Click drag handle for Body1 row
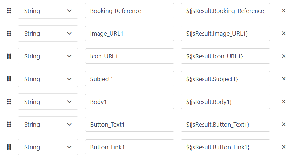The height and width of the screenshot is (160, 290). tap(9, 102)
